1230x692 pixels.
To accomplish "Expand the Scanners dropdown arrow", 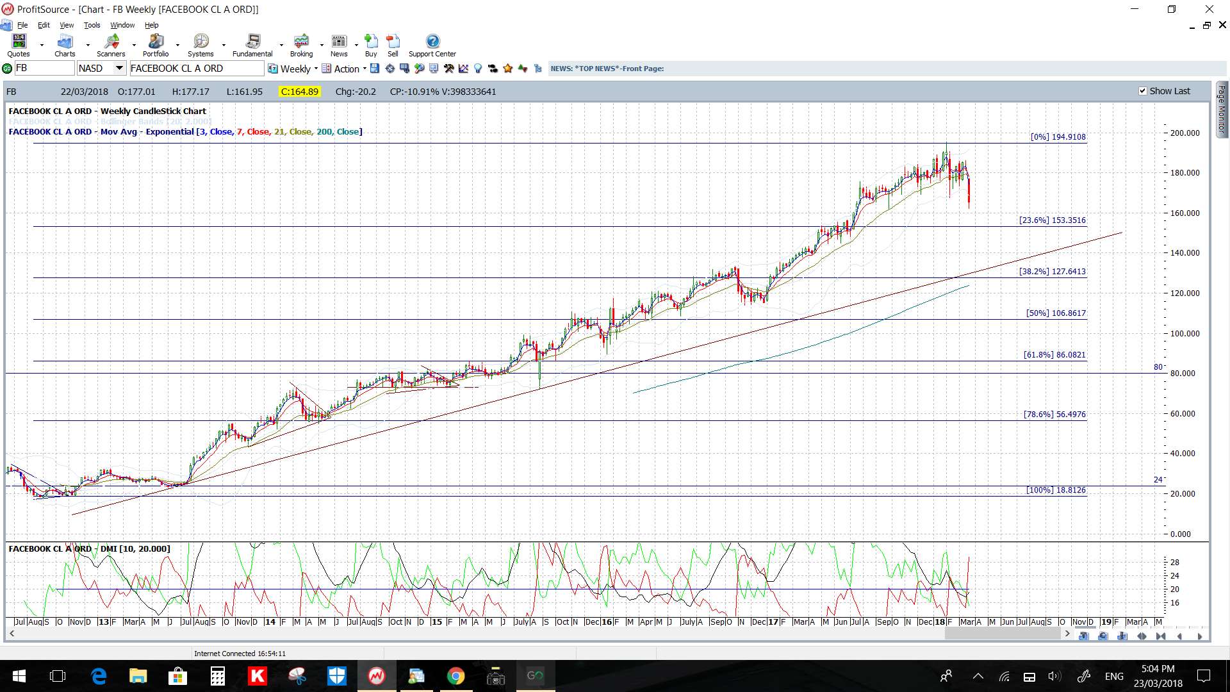I will (134, 45).
